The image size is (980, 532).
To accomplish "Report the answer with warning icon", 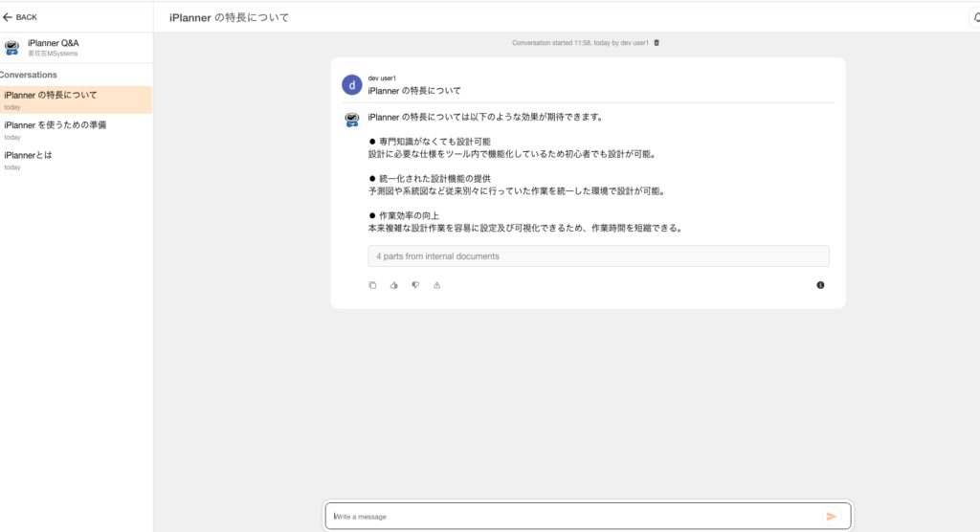I will [436, 285].
